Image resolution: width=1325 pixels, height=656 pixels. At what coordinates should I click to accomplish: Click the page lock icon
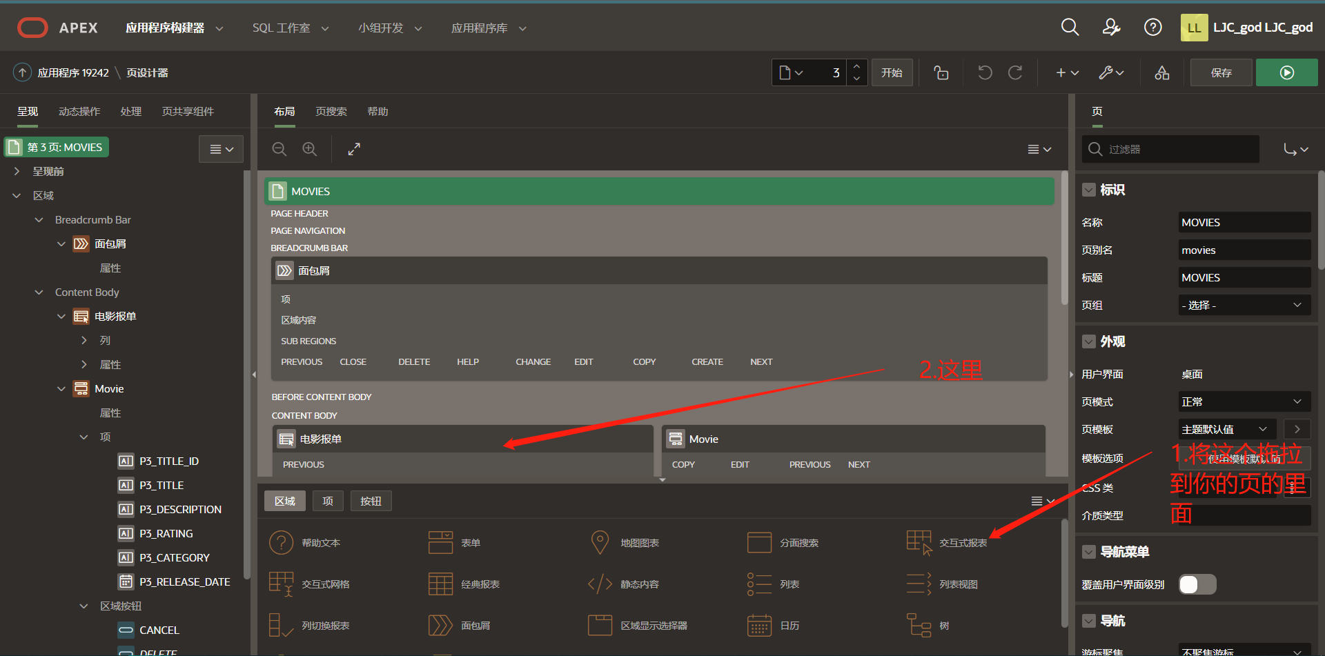pyautogui.click(x=941, y=72)
